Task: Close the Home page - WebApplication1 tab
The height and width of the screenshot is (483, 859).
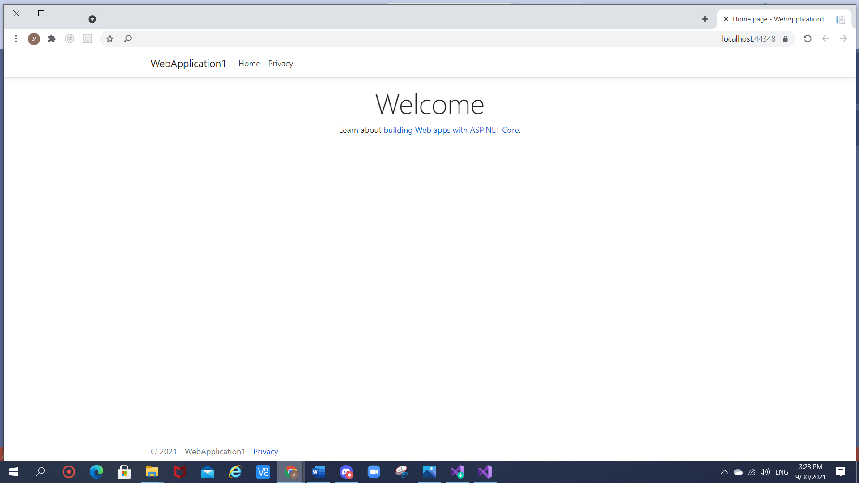Action: coord(726,19)
